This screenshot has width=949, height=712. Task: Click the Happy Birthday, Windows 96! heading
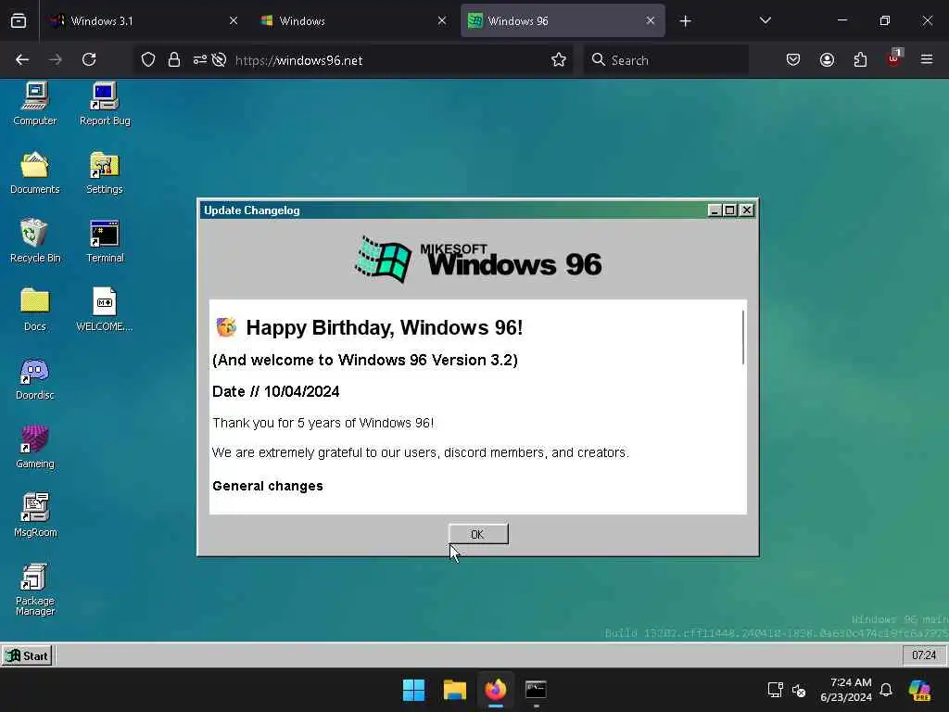384,327
